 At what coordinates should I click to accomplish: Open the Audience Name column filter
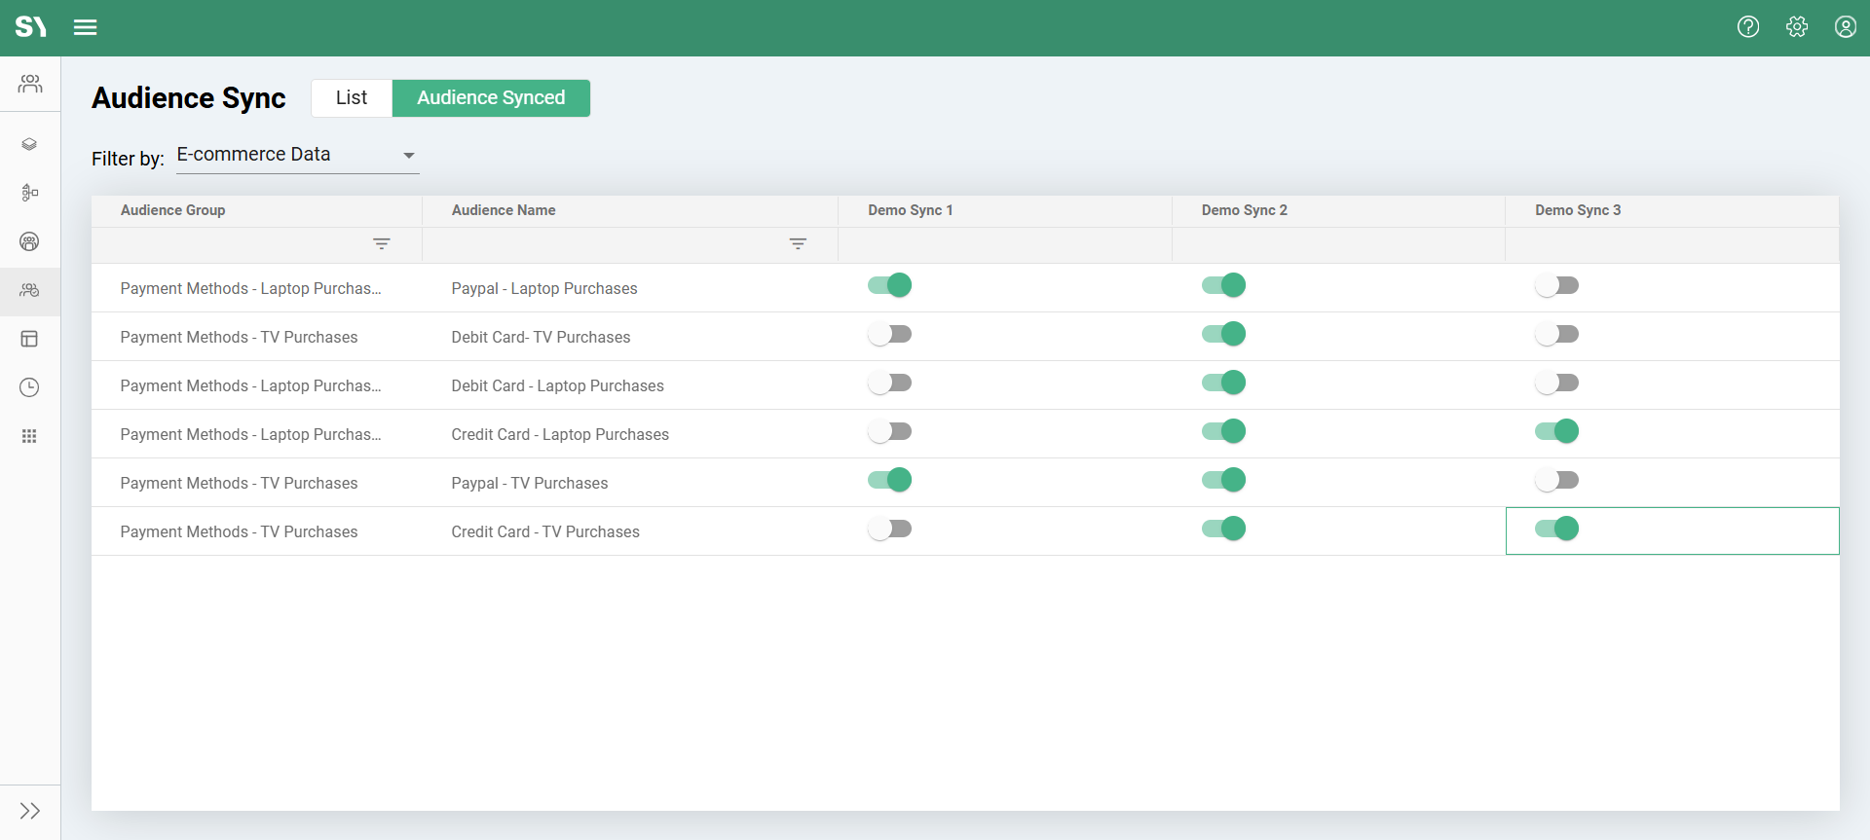(798, 244)
